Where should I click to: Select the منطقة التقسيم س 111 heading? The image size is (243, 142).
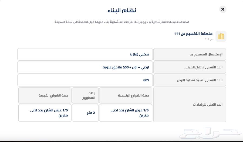[x=193, y=34]
